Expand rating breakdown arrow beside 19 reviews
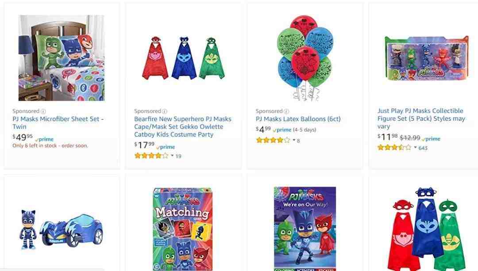 tap(172, 156)
